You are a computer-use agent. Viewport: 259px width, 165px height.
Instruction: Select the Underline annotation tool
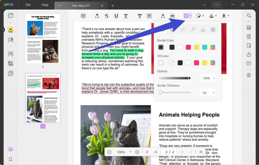tap(116, 16)
